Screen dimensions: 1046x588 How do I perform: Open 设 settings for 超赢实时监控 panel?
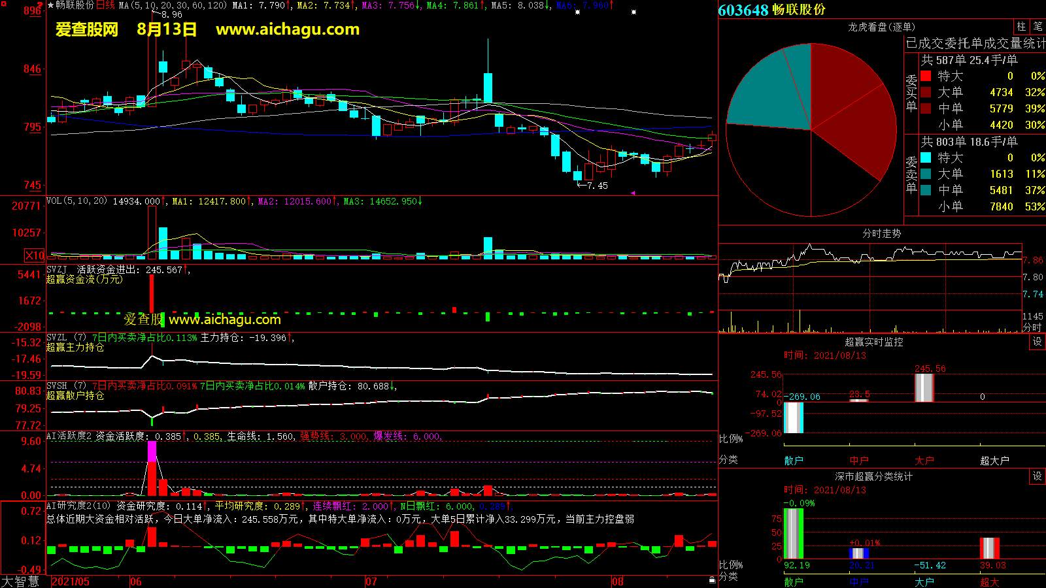coord(1038,342)
